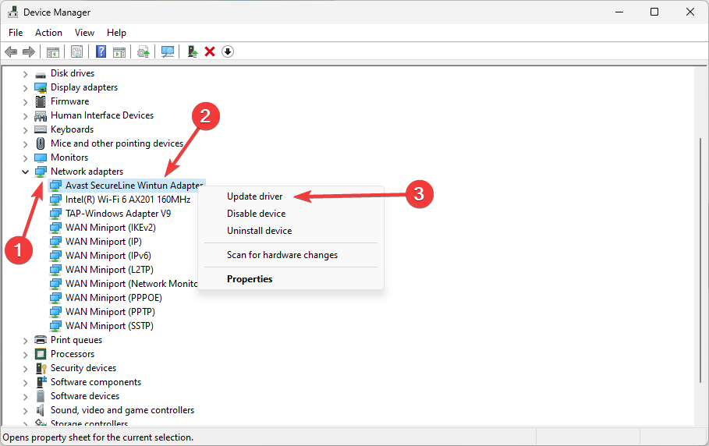
Task: Click the Network adapters label
Action: click(x=87, y=172)
